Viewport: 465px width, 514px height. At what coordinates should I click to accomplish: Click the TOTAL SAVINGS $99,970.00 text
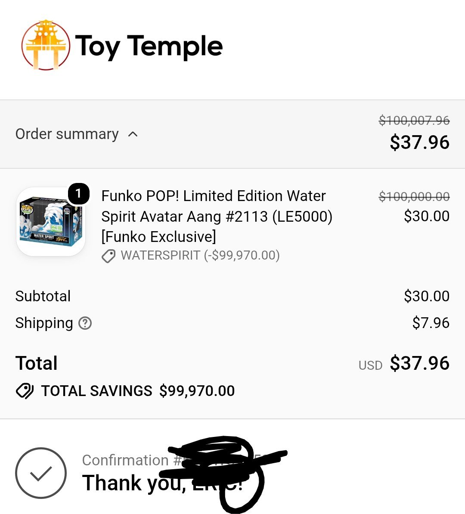(x=138, y=391)
